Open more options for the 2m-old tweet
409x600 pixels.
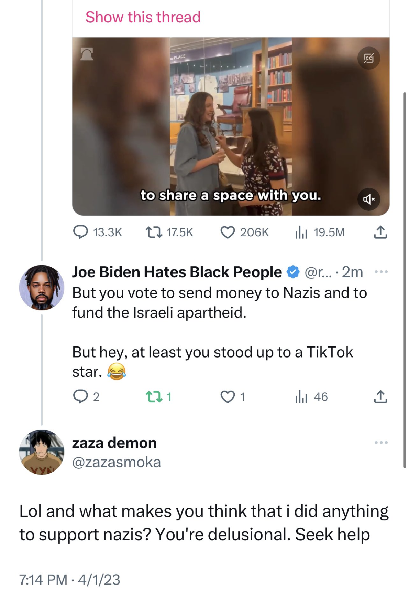click(381, 272)
